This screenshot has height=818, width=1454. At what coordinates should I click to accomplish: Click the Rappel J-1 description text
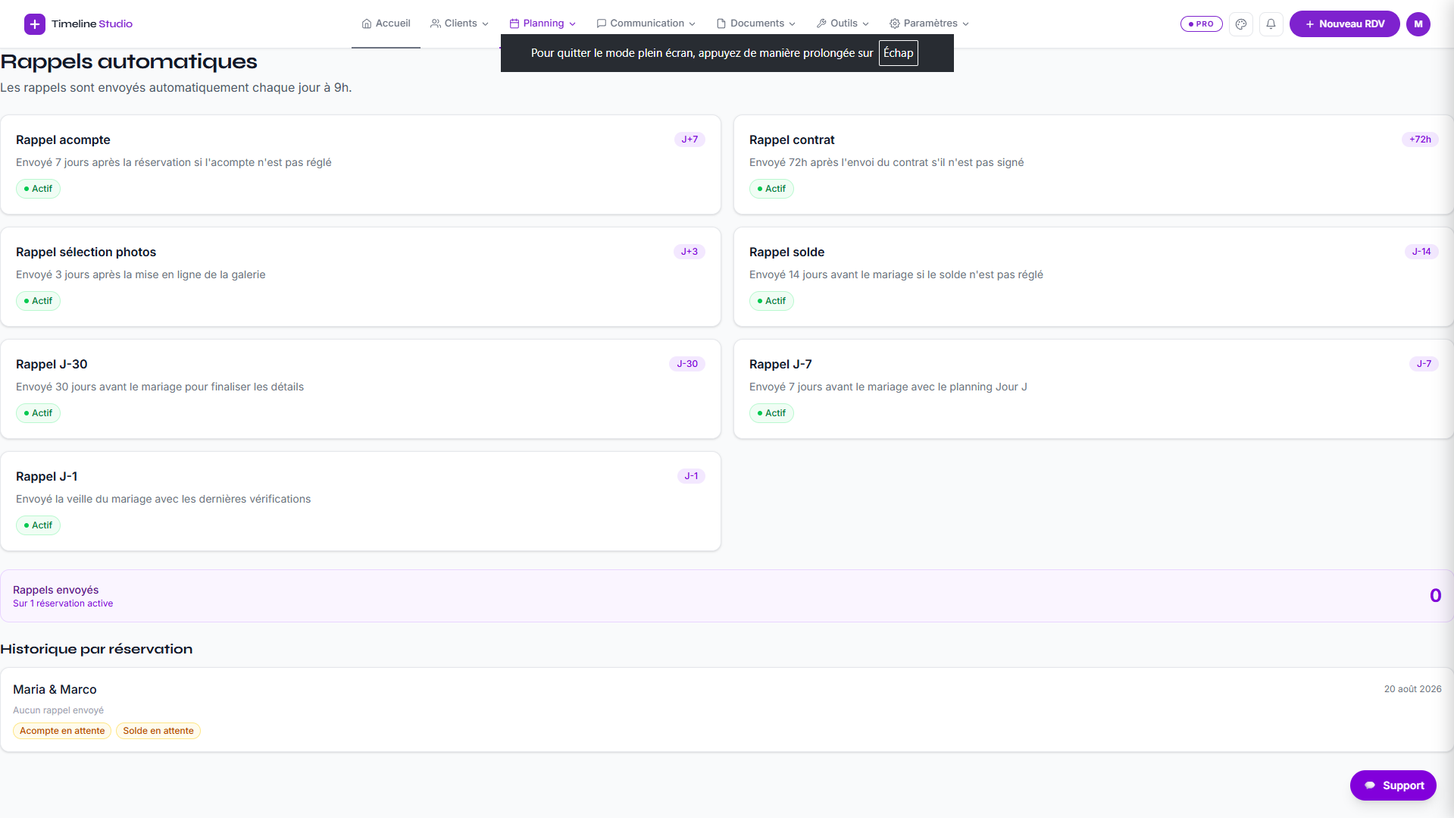point(163,499)
